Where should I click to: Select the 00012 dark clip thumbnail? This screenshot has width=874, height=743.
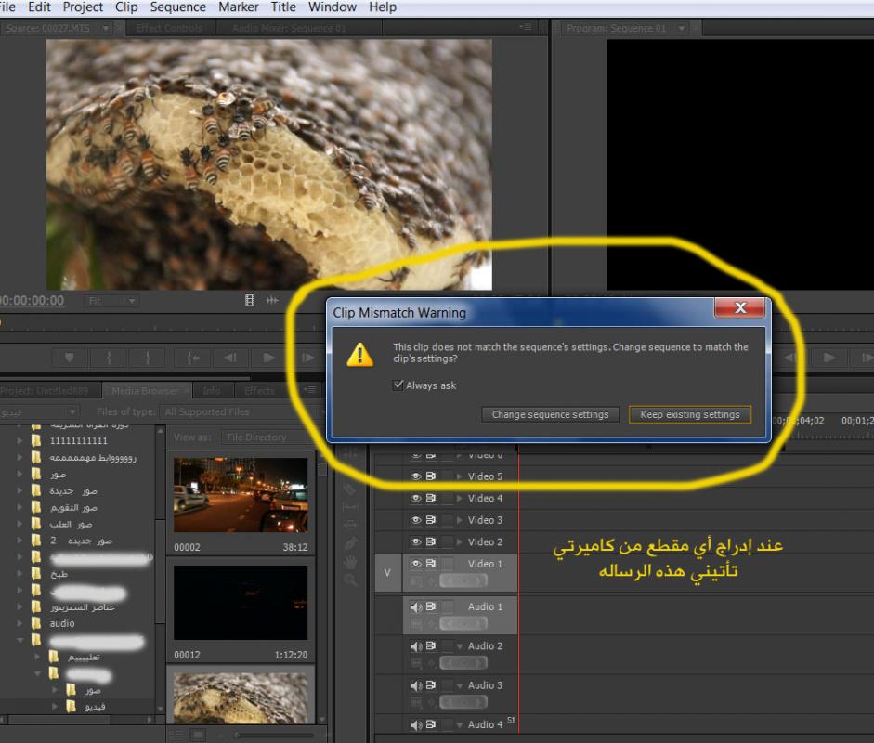point(241,603)
